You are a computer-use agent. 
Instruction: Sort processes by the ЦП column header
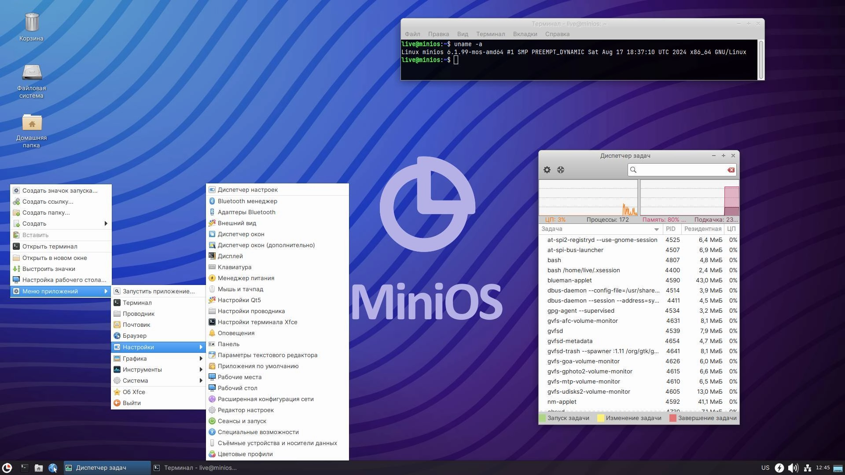click(731, 229)
